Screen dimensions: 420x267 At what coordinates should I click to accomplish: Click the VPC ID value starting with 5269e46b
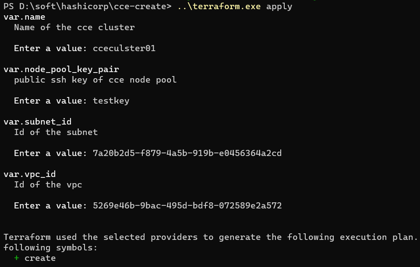click(187, 206)
